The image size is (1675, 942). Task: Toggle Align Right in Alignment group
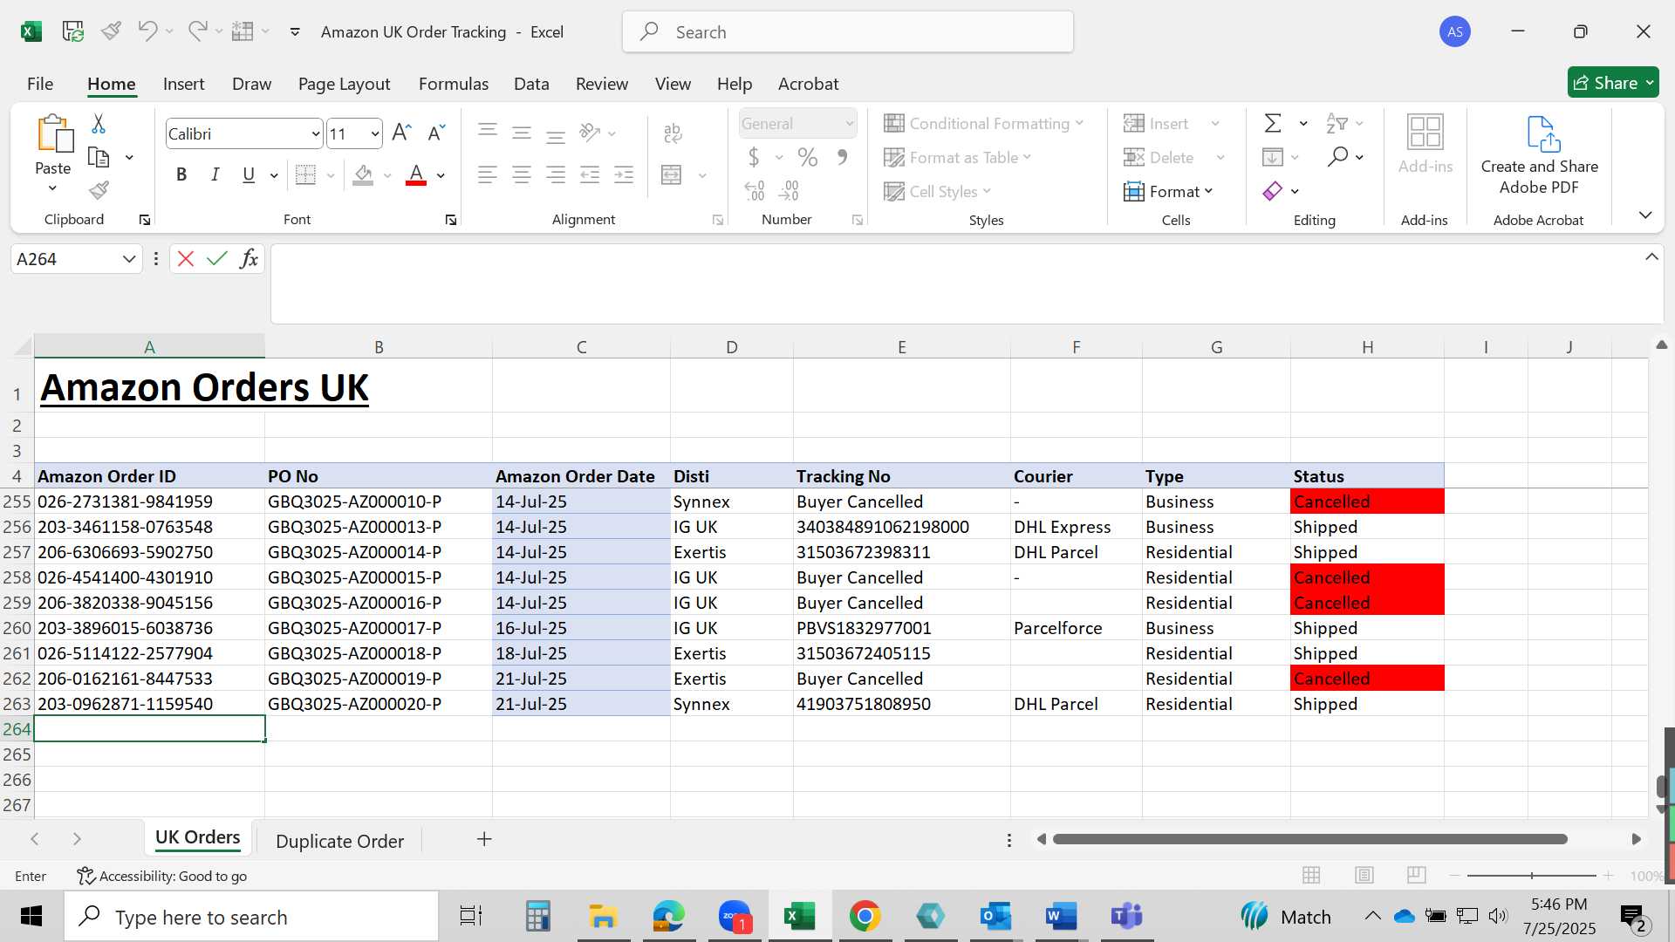[x=556, y=174]
